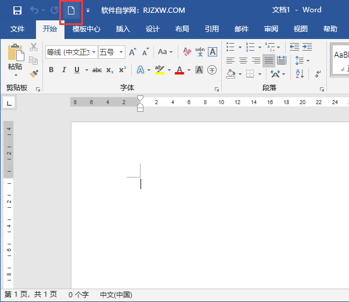Screen dimensions: 349x302
Task: Open the 布局 ribbon tab
Action: tap(182, 29)
